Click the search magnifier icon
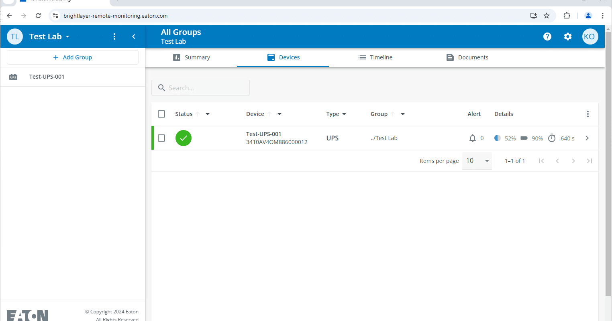Viewport: 612px width, 321px height. pyautogui.click(x=161, y=88)
